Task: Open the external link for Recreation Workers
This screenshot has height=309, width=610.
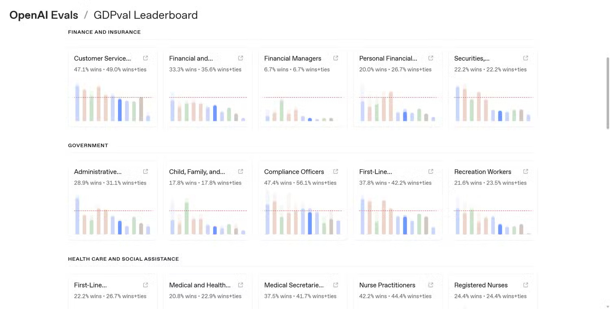Action: [x=525, y=171]
